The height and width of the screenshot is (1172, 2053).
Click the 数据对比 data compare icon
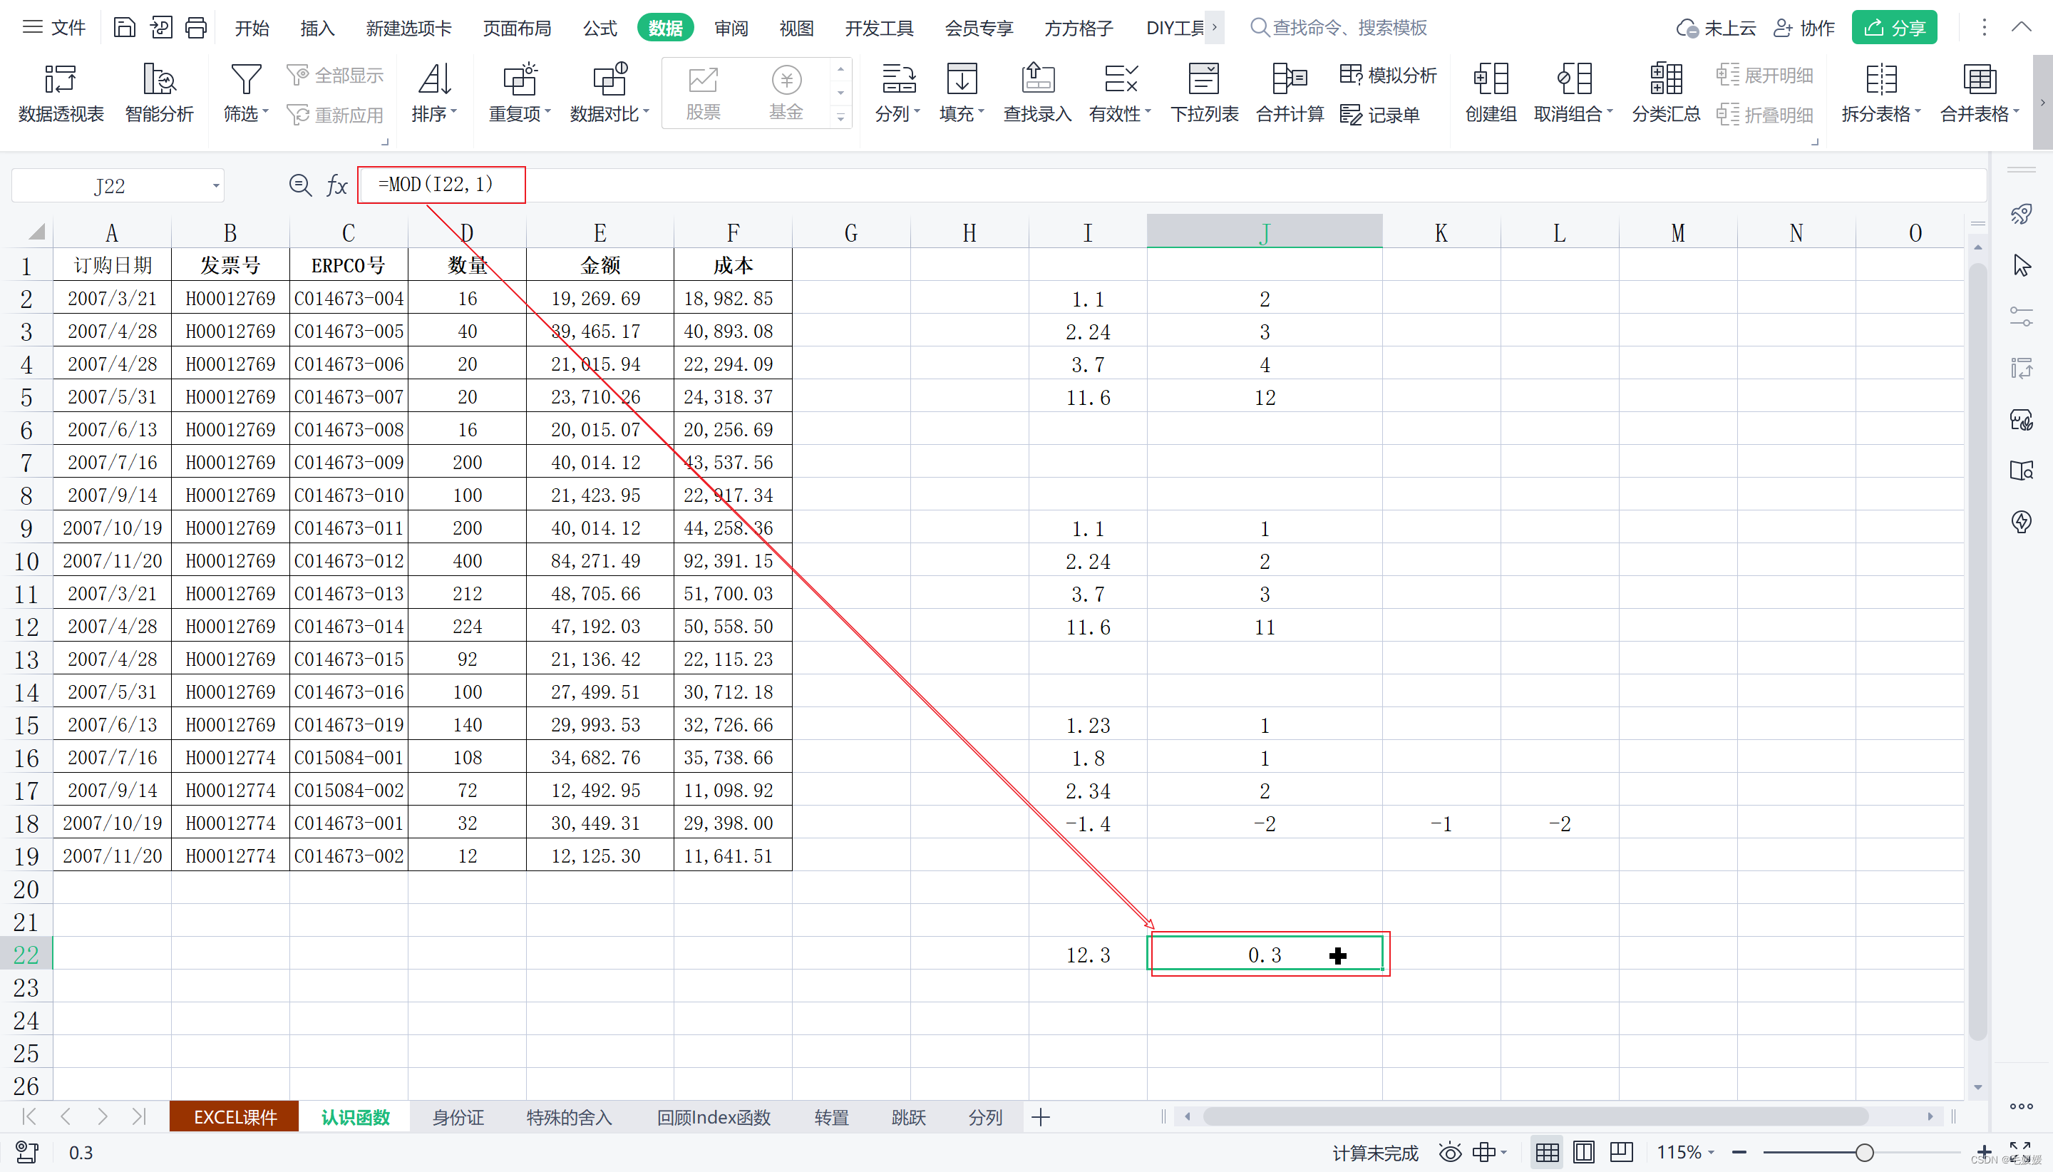(x=609, y=79)
